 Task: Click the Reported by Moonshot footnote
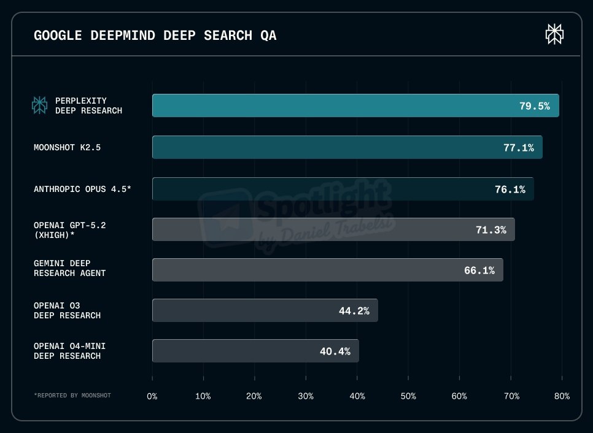click(72, 396)
